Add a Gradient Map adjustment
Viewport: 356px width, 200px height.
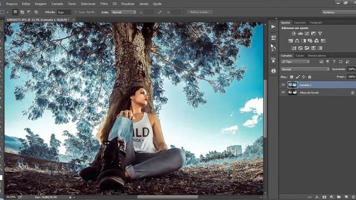[x=320, y=48]
